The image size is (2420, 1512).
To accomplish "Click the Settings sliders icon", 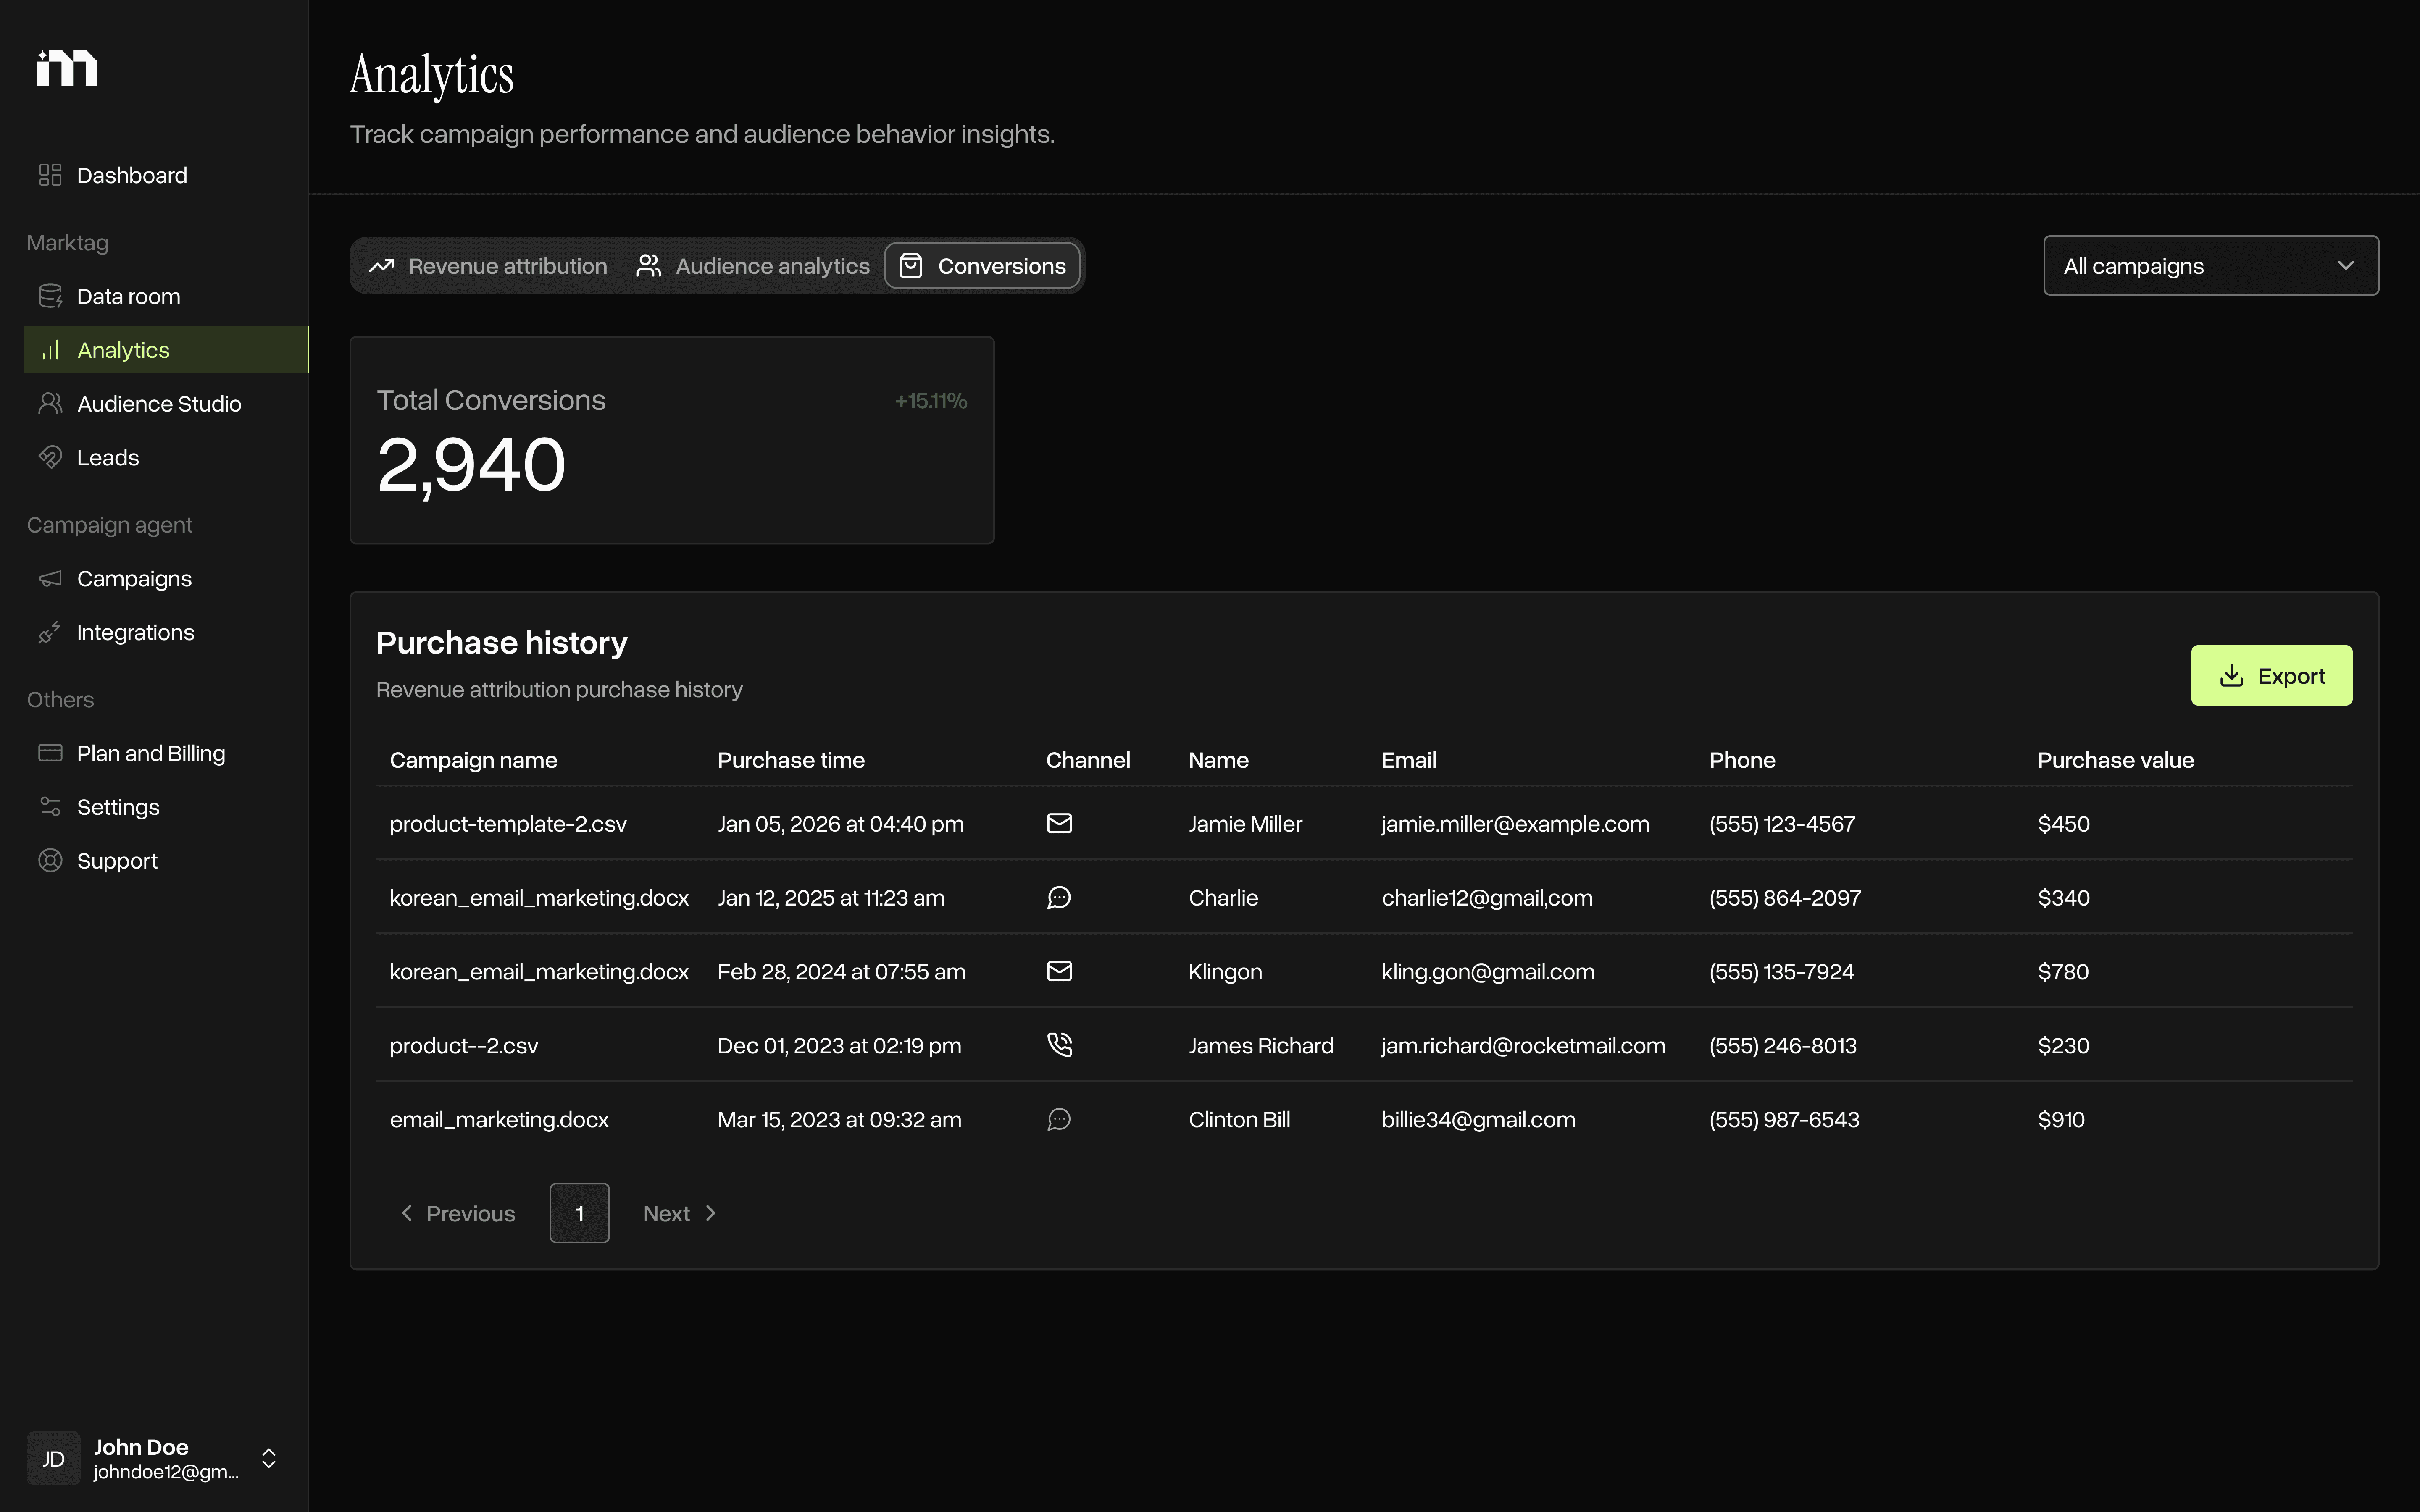I will [x=50, y=806].
